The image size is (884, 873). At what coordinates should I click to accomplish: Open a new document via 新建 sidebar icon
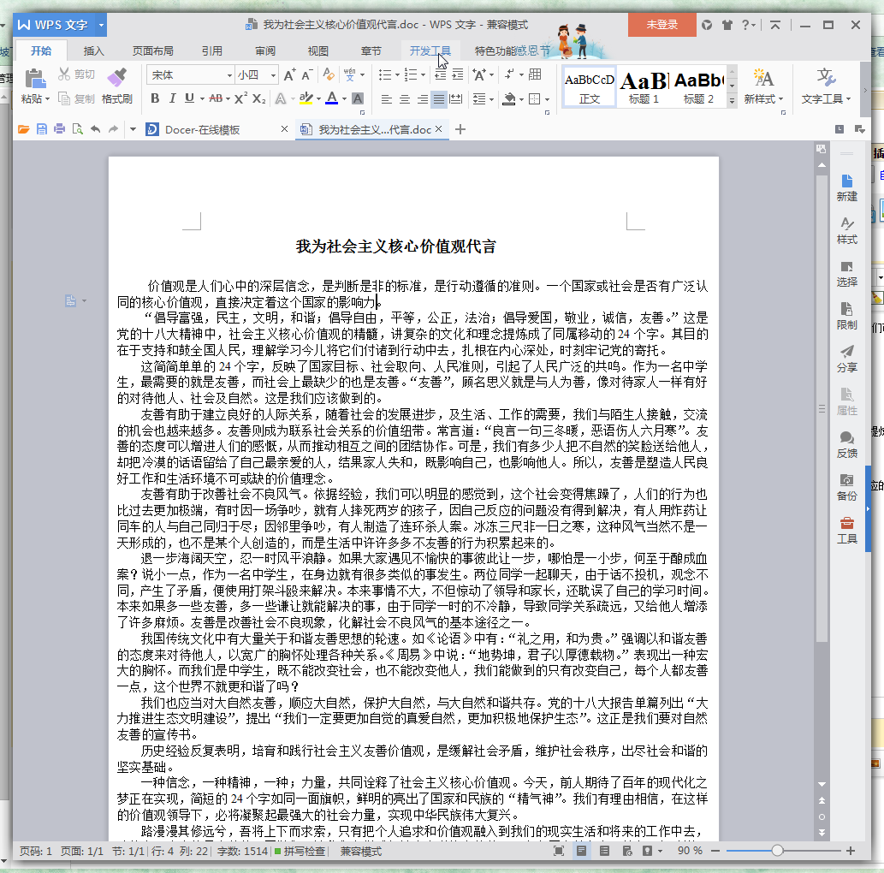pyautogui.click(x=846, y=187)
